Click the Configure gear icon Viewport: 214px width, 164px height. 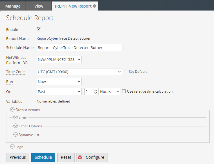(x=80, y=157)
